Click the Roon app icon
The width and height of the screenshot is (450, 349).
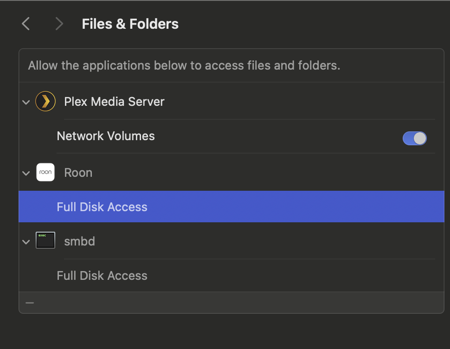[x=45, y=172]
